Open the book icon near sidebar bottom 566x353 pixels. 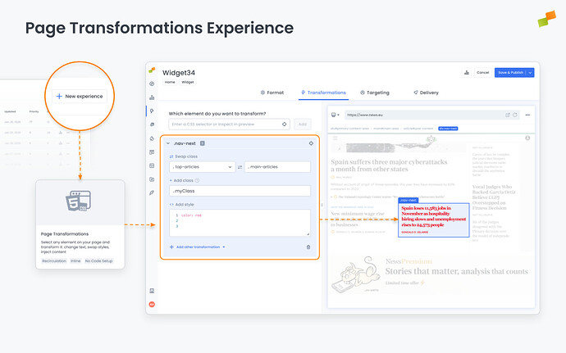[x=152, y=291]
